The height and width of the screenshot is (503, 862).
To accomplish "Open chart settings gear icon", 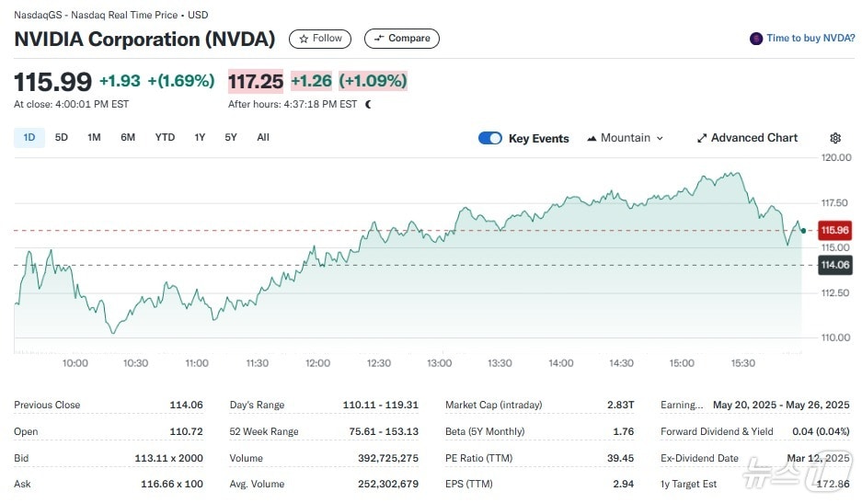I will (835, 138).
